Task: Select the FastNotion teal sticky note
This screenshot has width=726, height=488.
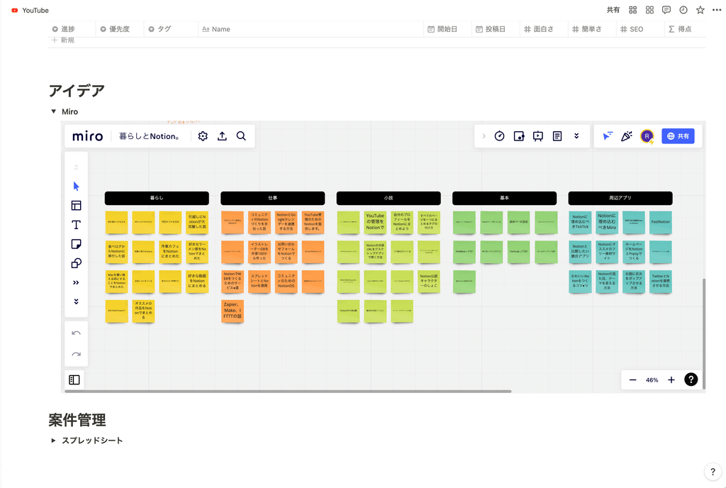Action: [661, 222]
